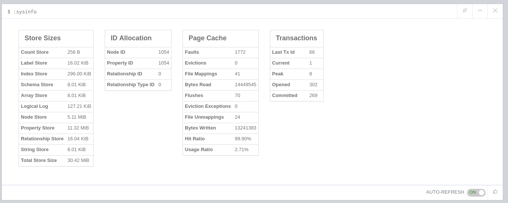Click the Hit Ratio value 99.90%

click(243, 139)
